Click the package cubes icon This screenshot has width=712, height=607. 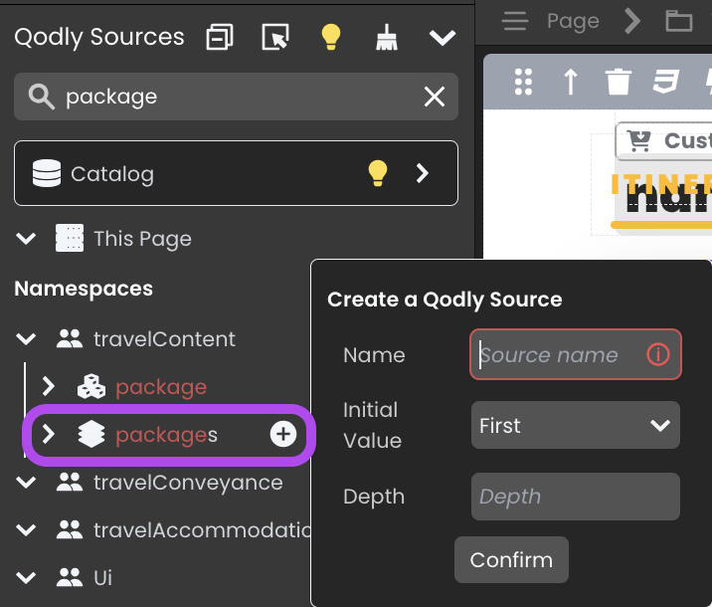point(91,387)
